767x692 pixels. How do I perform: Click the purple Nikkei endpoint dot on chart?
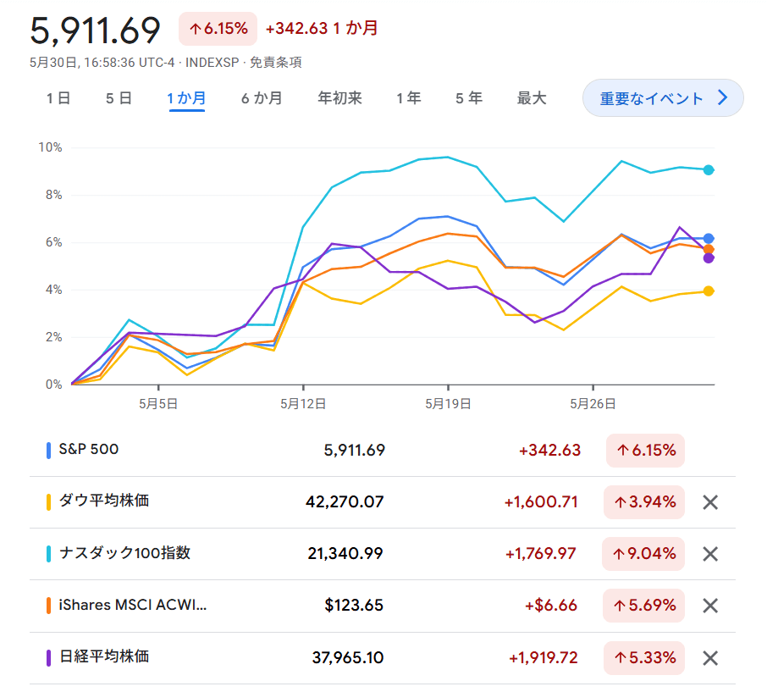point(709,257)
